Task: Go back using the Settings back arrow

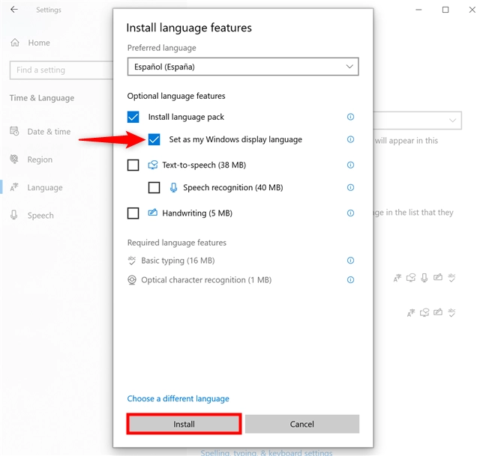Action: (14, 10)
